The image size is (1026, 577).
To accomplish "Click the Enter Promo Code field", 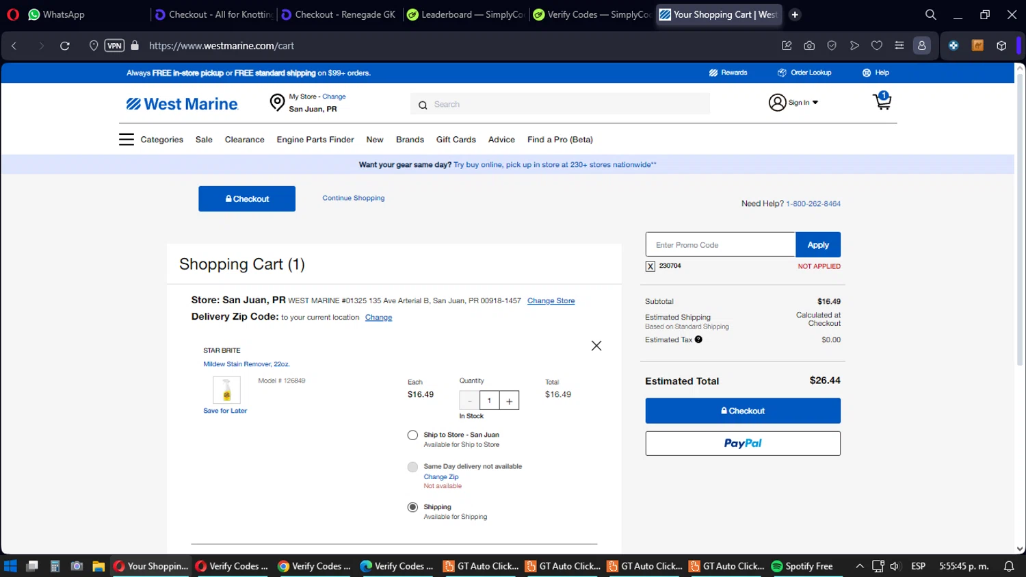I will coord(721,245).
